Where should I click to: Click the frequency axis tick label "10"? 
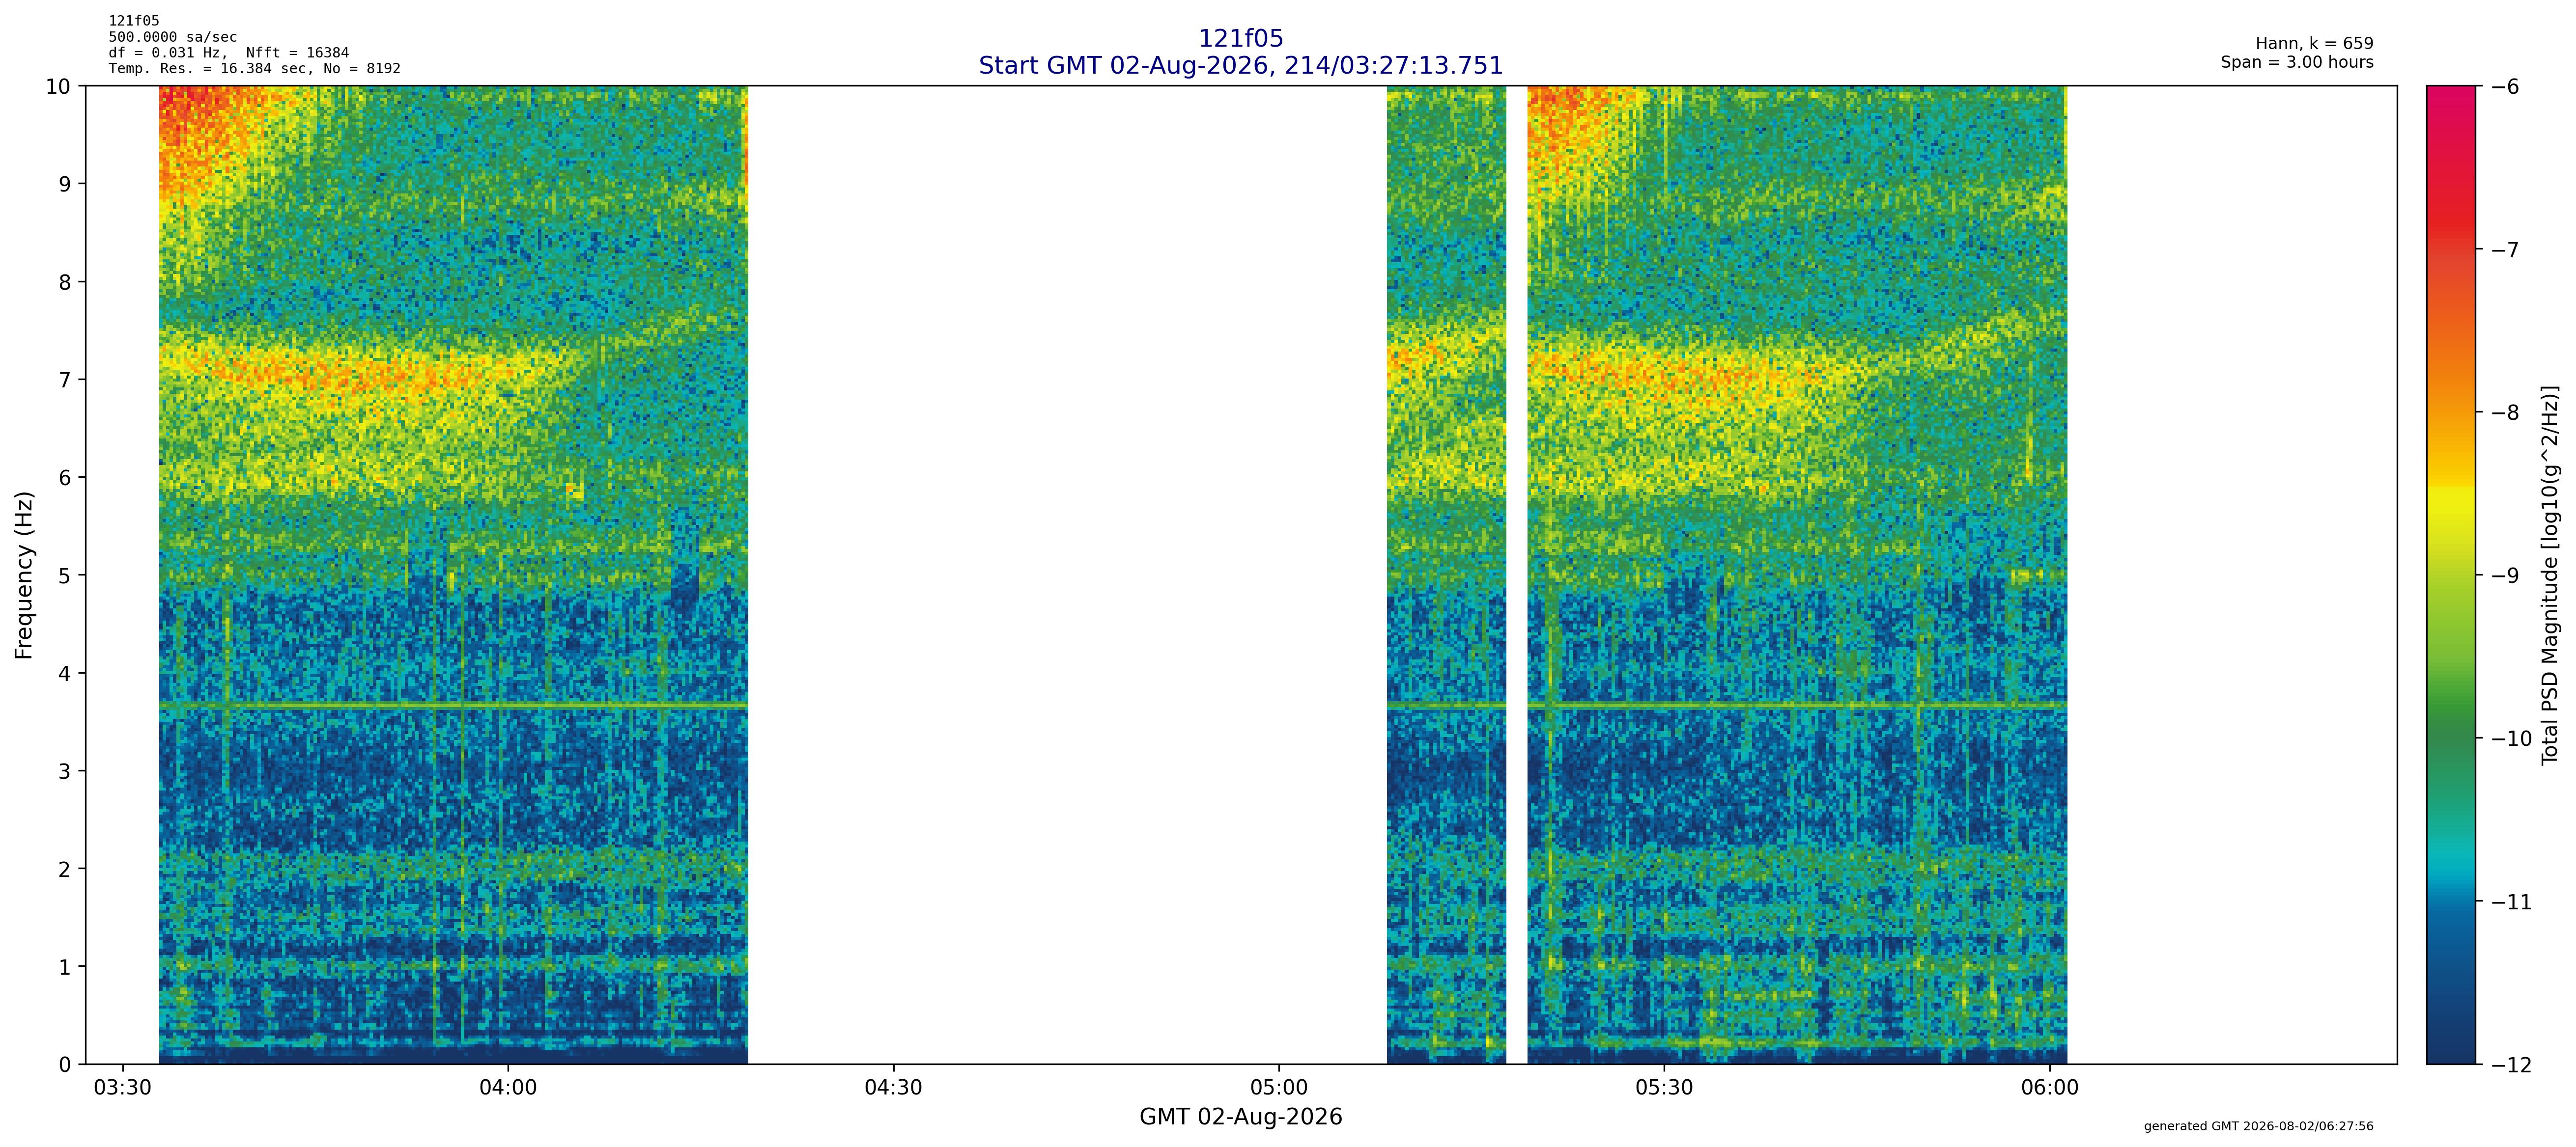58,87
